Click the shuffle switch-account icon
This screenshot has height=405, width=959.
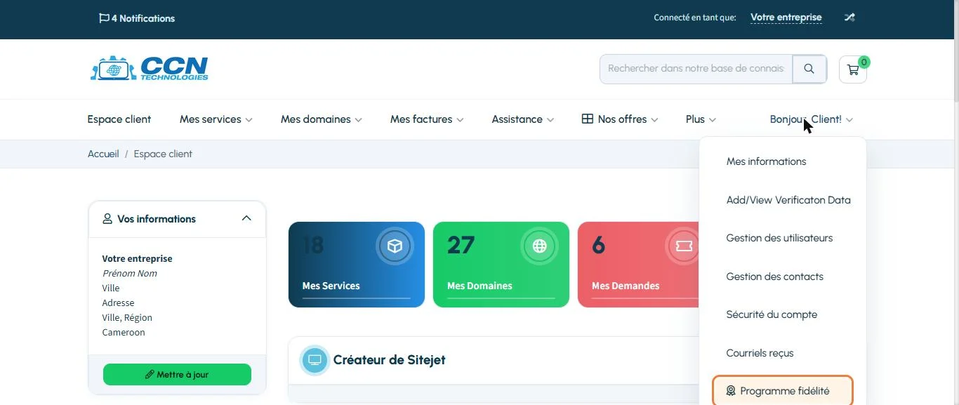pos(849,18)
